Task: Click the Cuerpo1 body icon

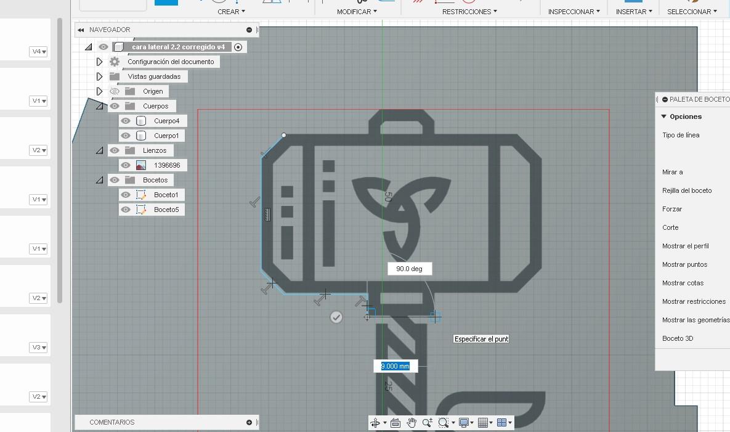Action: click(141, 136)
